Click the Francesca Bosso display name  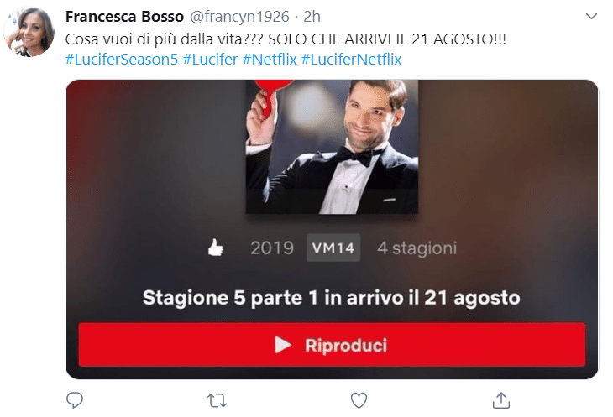[124, 17]
